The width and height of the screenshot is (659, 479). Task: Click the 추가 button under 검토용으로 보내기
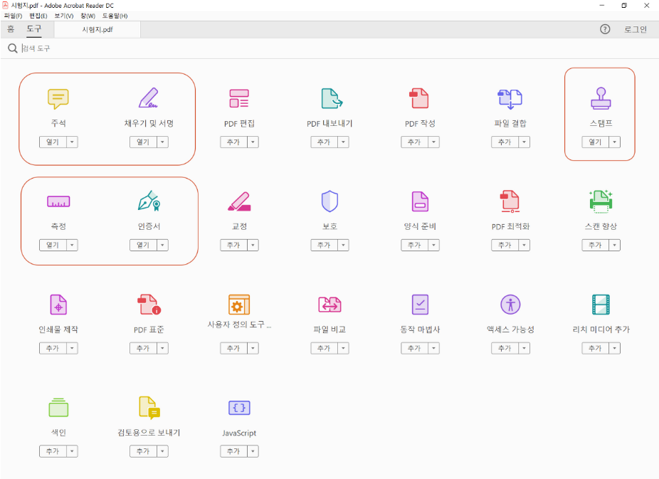click(143, 451)
